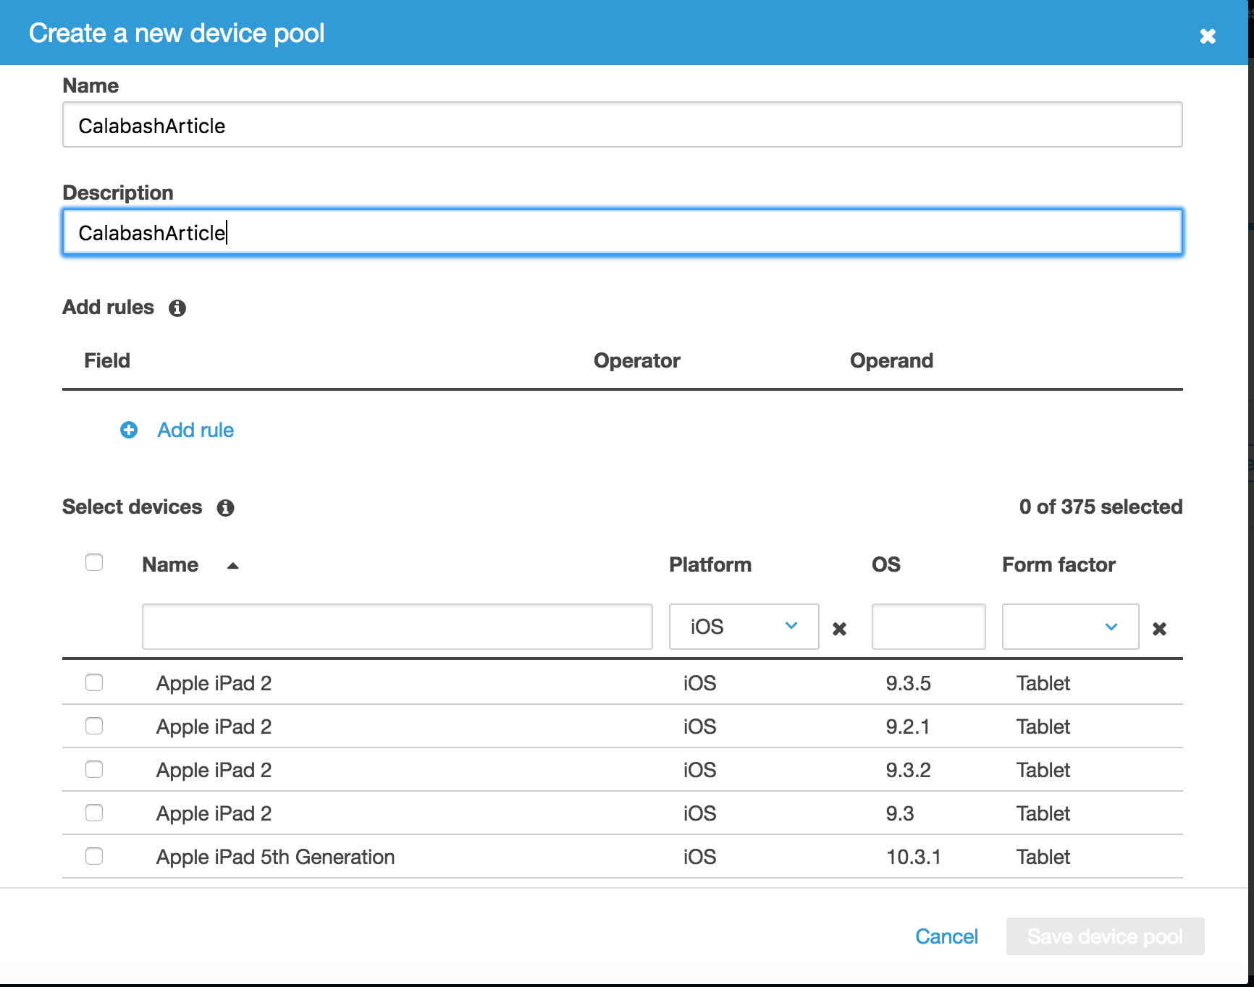Screen dimensions: 1254x987
Task: Click the device Name filter text box
Action: click(397, 627)
